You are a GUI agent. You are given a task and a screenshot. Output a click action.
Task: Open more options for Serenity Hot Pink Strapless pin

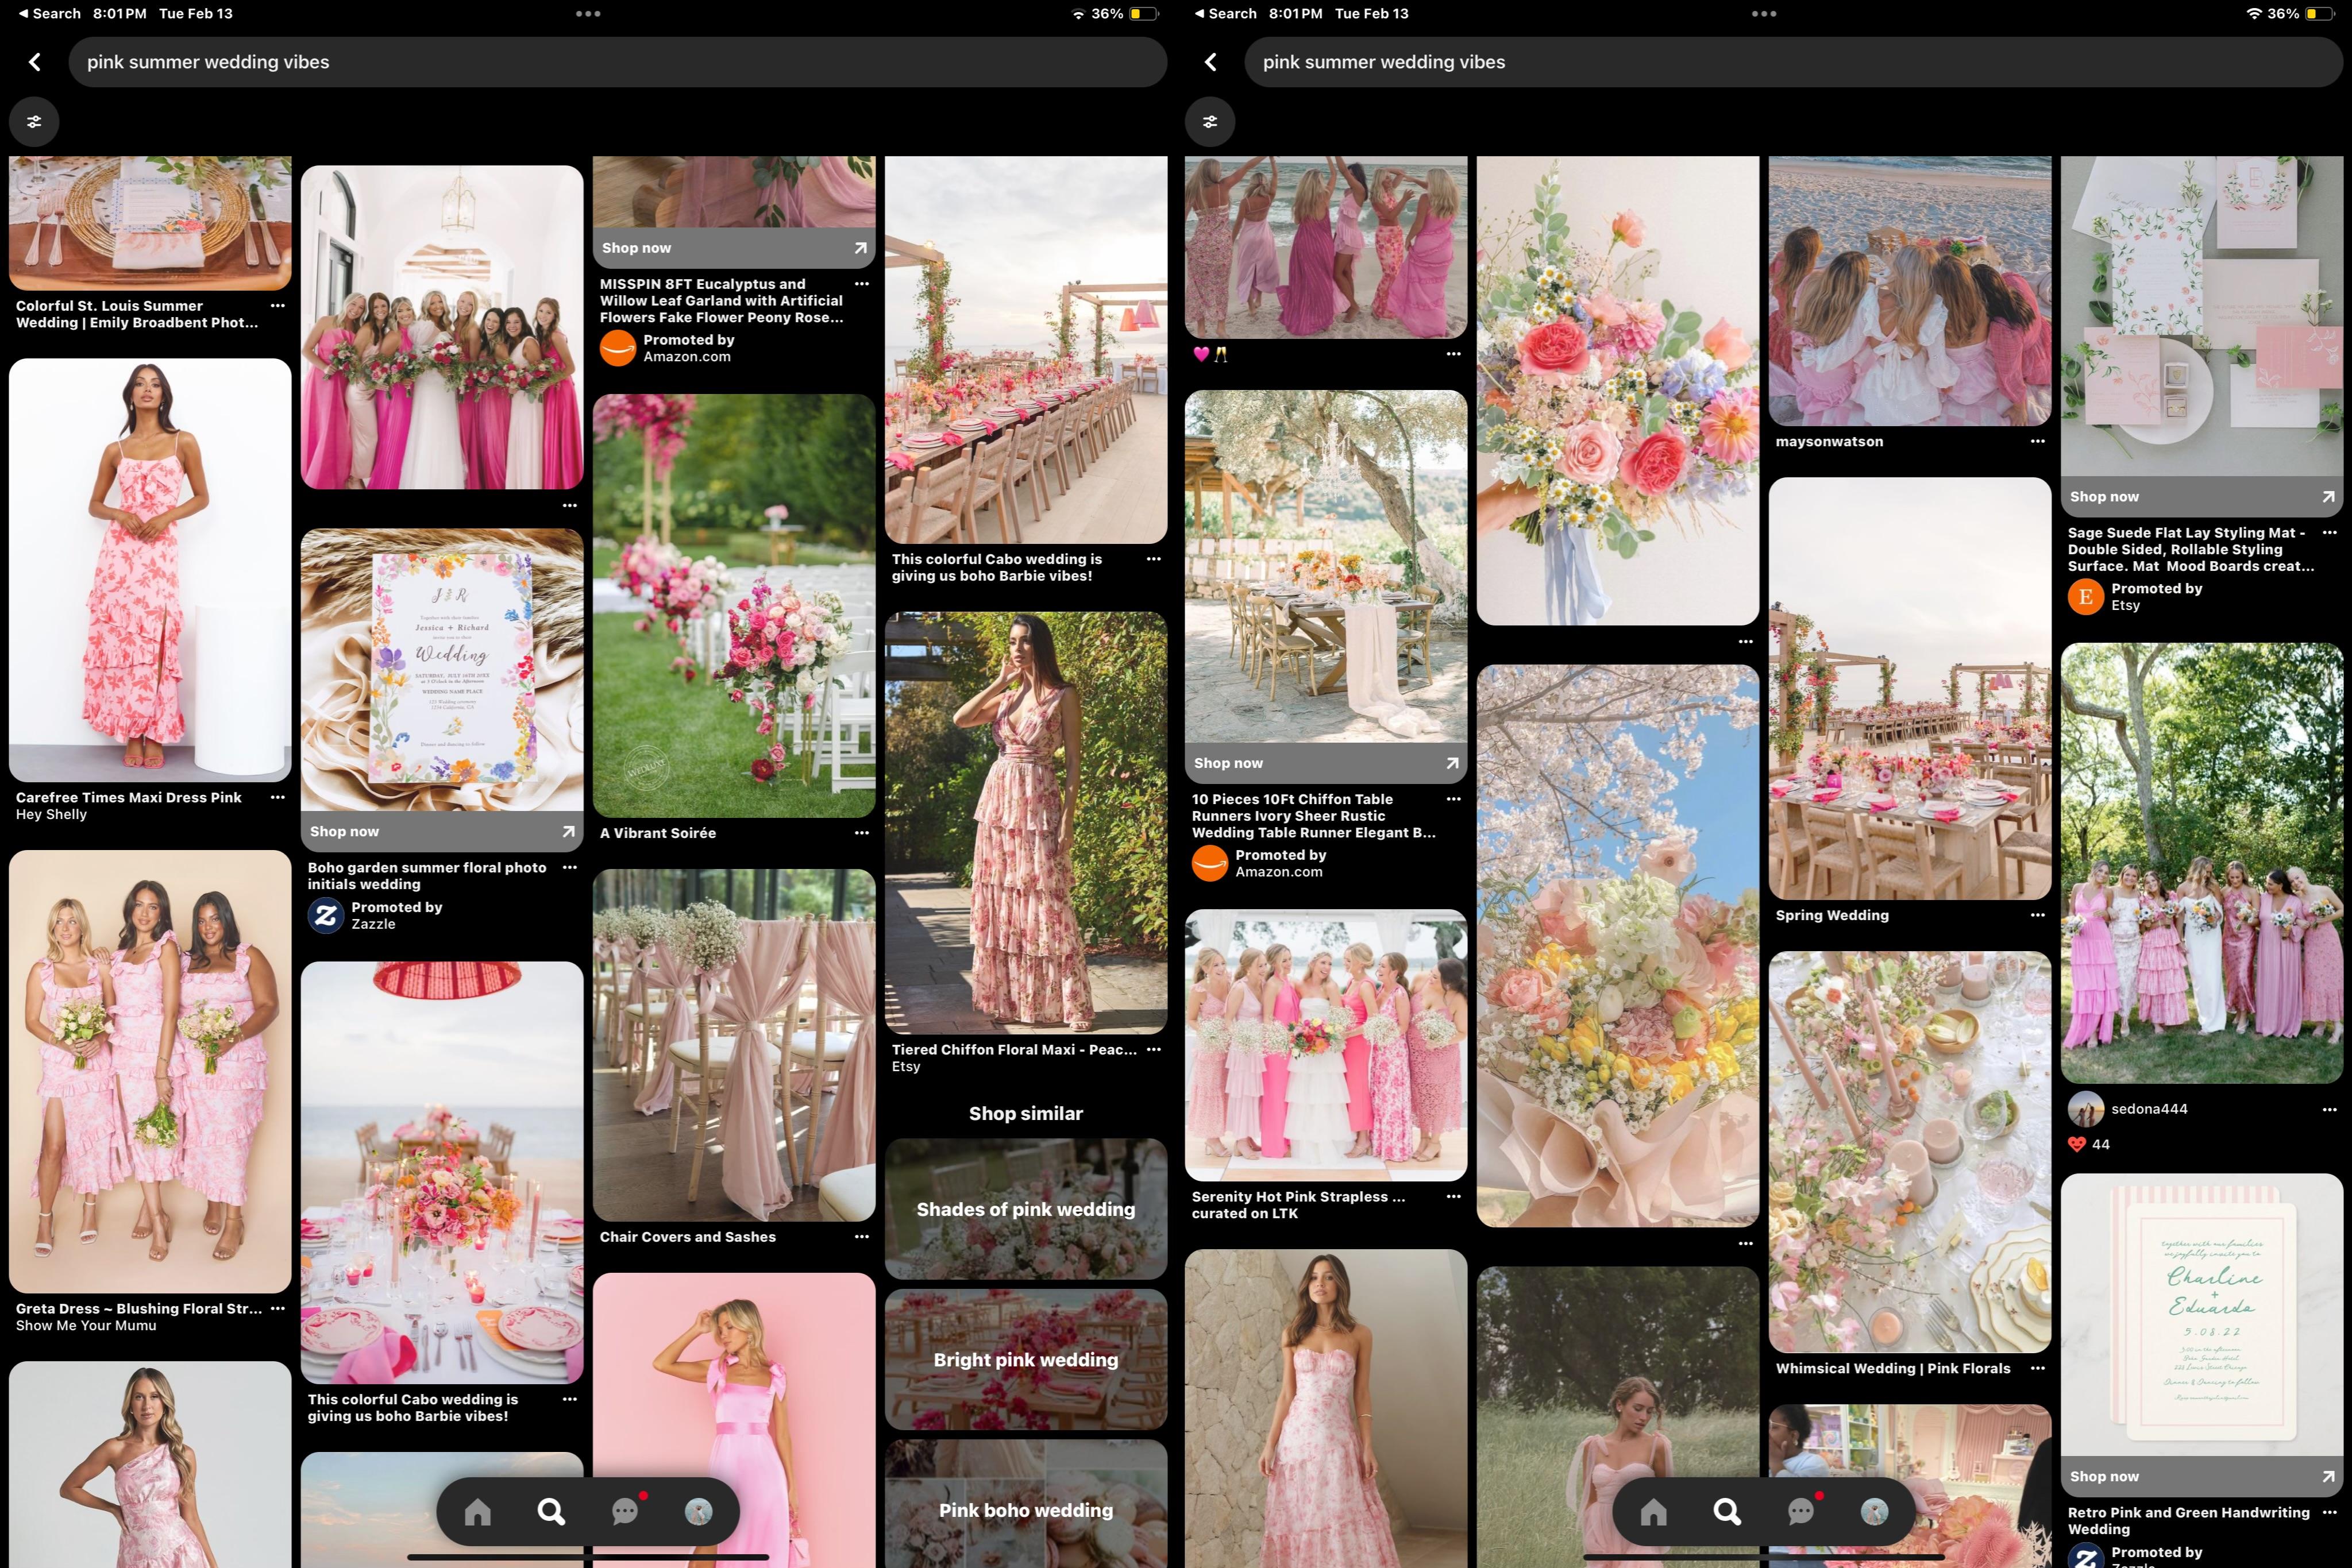coord(1454,1196)
